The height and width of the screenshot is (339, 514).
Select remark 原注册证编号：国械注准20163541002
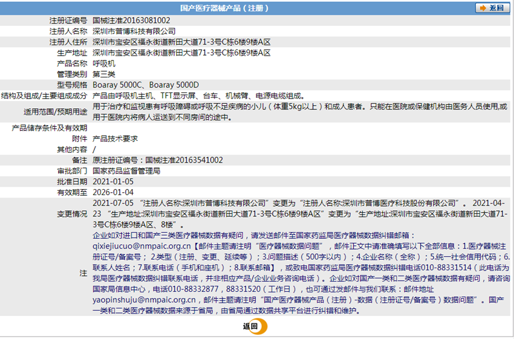[x=158, y=160]
